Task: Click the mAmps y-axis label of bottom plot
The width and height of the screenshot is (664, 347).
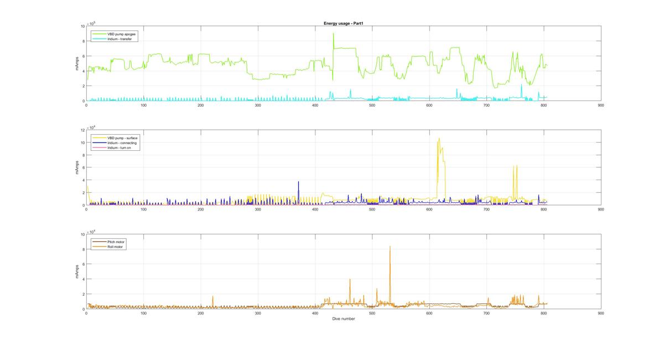Action: pos(76,271)
